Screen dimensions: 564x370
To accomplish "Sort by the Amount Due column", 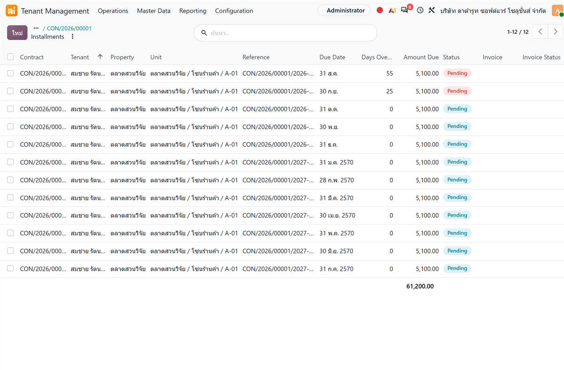I will 421,57.
